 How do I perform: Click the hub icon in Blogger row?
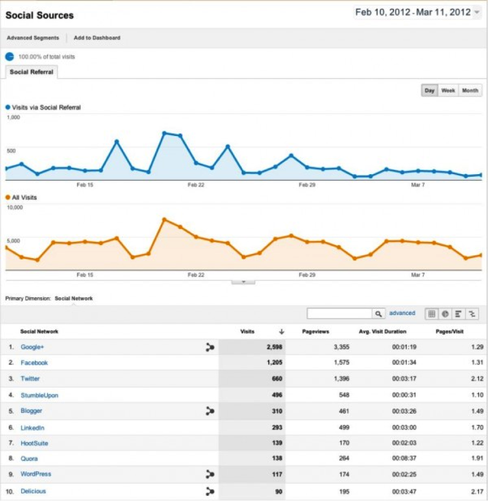210,411
